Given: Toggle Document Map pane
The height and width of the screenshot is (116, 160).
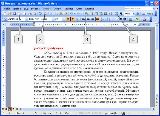Looking at the screenshot, I should tap(116, 14).
